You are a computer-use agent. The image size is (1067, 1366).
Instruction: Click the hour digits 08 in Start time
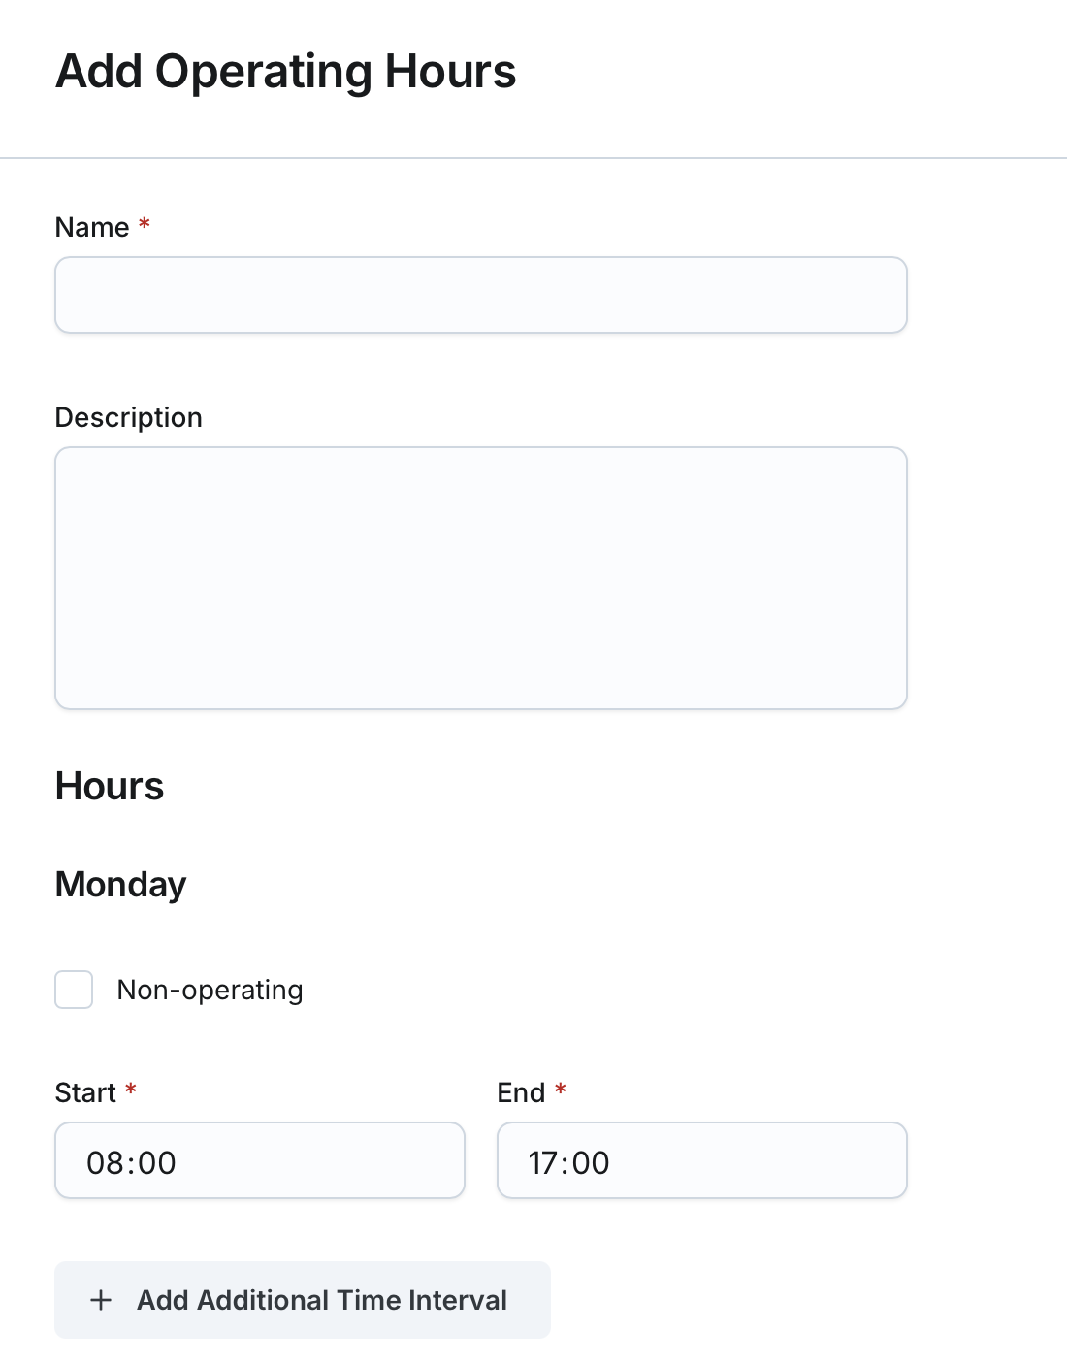104,1162
